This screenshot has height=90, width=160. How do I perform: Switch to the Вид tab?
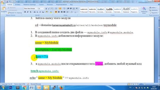pyautogui.click(x=71, y=4)
